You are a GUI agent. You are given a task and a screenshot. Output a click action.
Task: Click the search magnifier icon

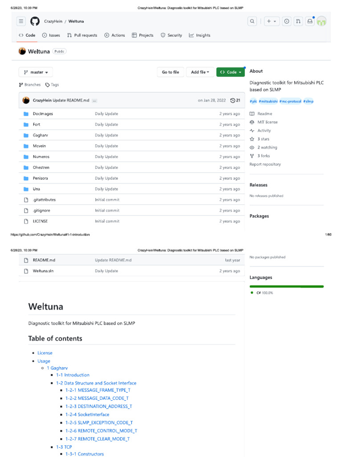tap(252, 21)
